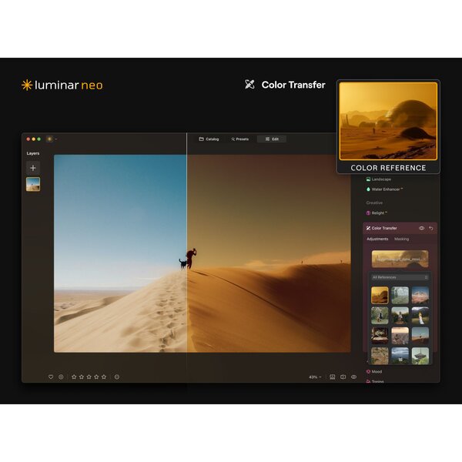Select the Adjustments tab in Color Transfer

377,239
